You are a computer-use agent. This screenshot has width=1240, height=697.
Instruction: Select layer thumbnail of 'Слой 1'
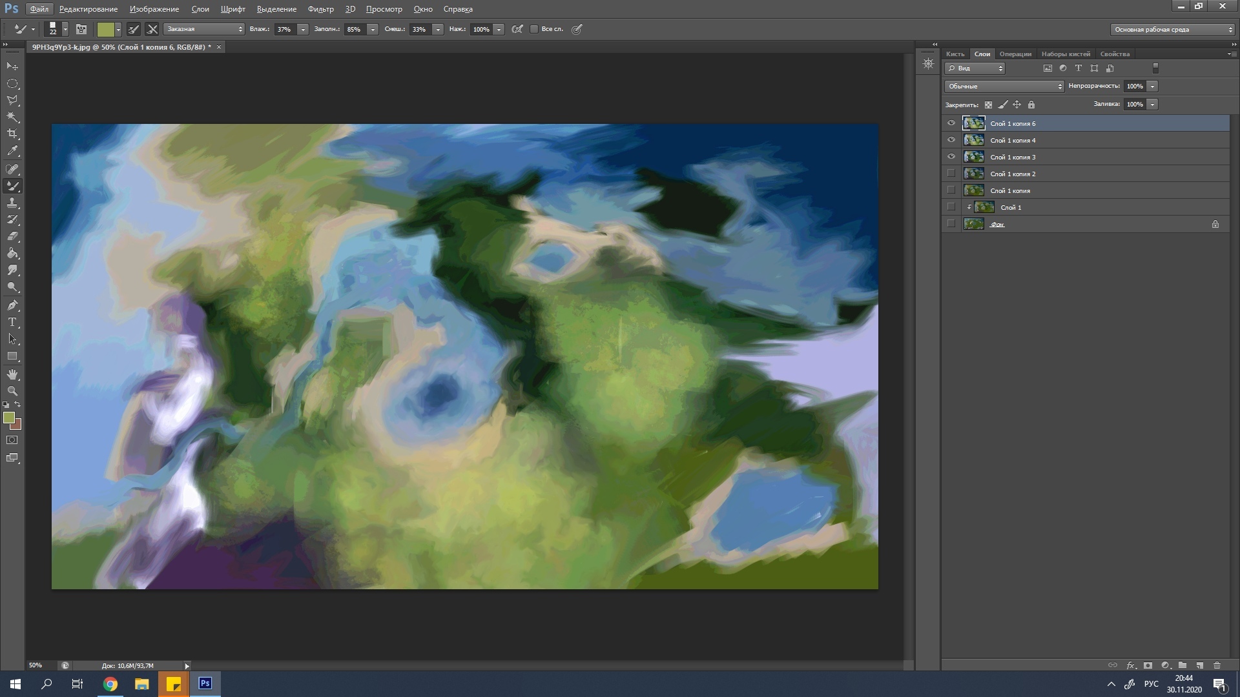tap(984, 207)
